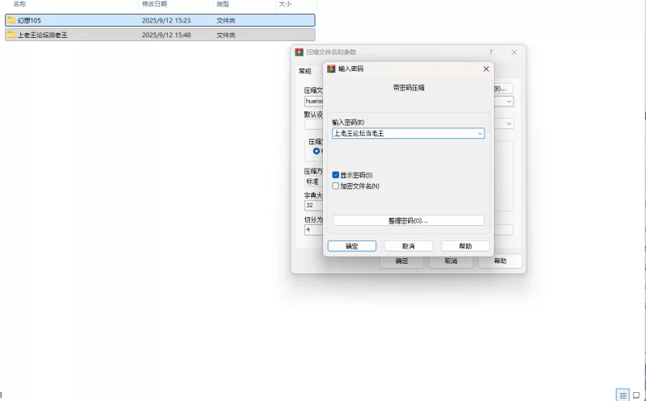Close the 输入密码 dialog
Viewport: 646px width, 401px height.
pyautogui.click(x=486, y=69)
